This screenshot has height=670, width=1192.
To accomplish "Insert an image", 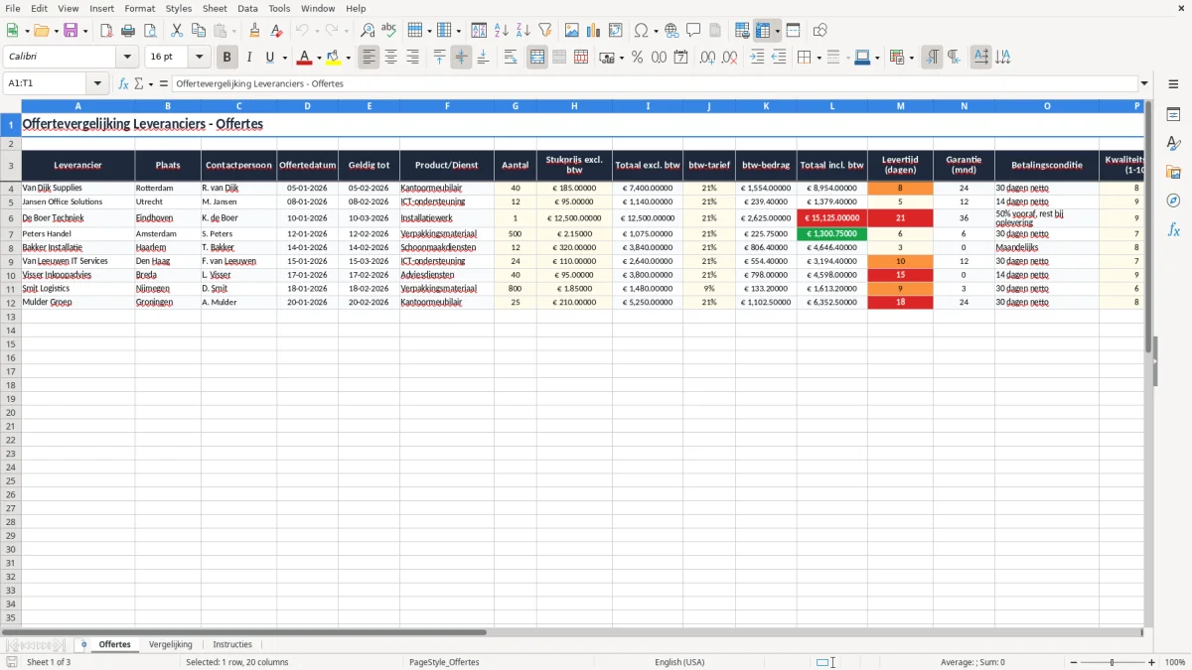I will click(x=572, y=31).
